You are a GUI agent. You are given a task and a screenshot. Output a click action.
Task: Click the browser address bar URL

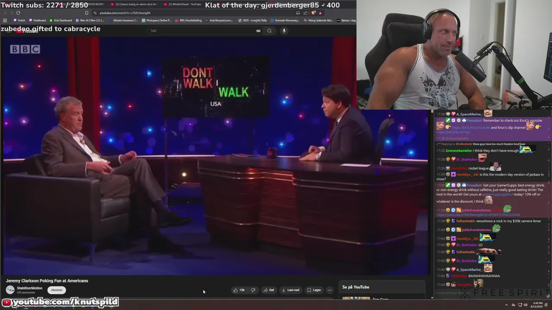[x=125, y=13]
